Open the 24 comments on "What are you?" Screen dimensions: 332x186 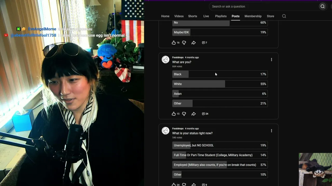point(205,114)
